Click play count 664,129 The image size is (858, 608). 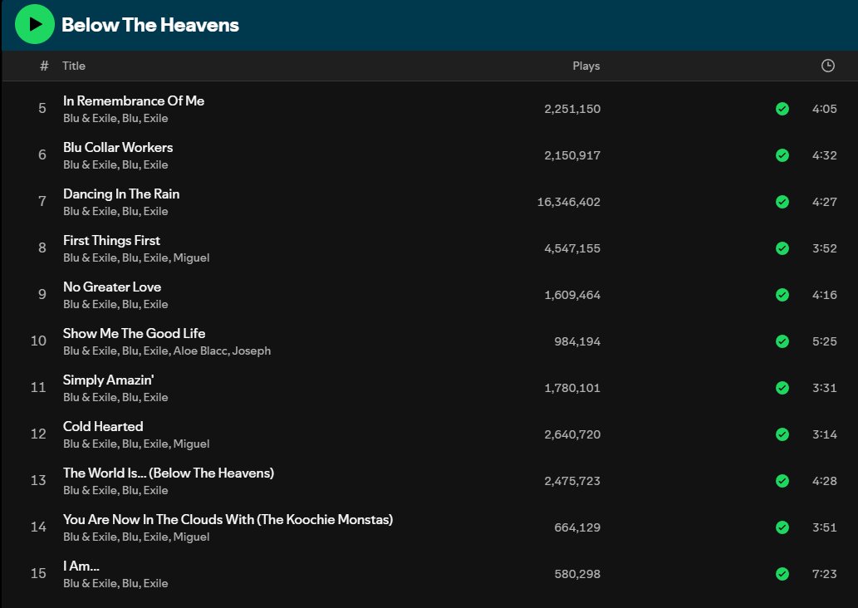click(x=577, y=527)
